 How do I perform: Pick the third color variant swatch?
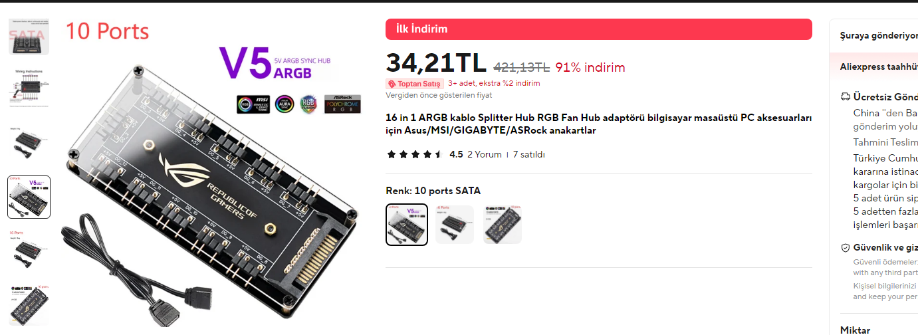pyautogui.click(x=503, y=225)
